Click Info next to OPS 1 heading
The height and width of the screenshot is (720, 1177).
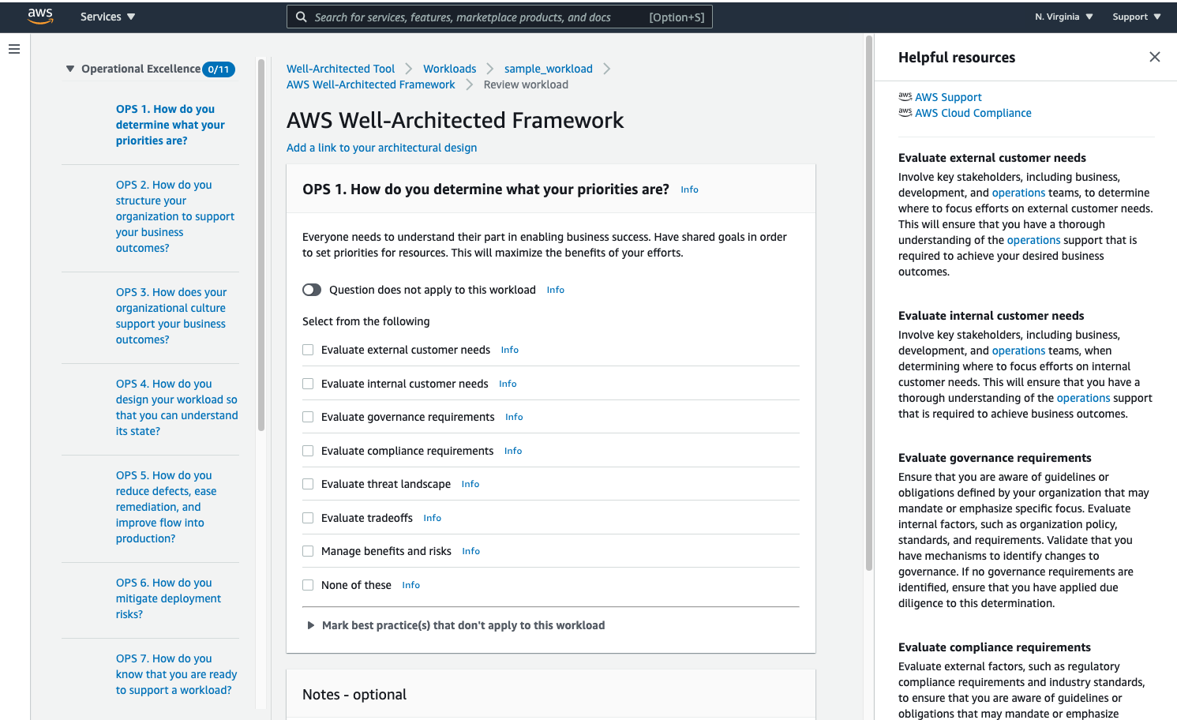pos(689,189)
